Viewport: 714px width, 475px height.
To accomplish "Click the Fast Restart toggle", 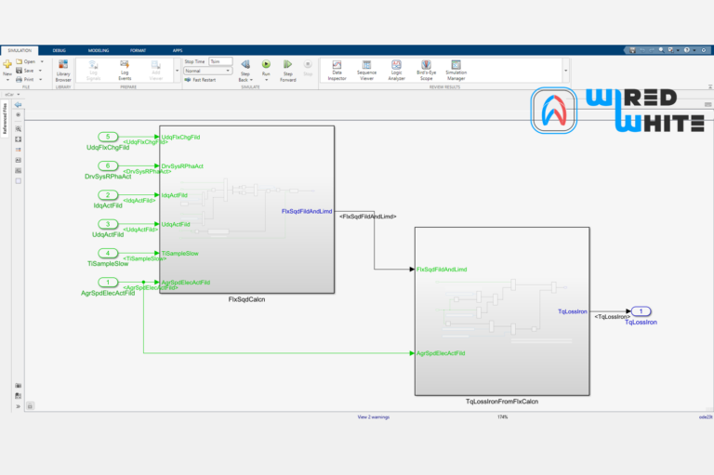I will pos(200,80).
